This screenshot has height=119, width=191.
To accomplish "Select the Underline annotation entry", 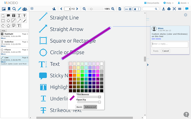I will pyautogui.click(x=14, y=44).
